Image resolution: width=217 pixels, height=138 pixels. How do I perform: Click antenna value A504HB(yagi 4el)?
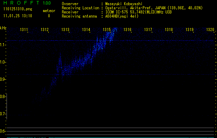(x=122, y=16)
